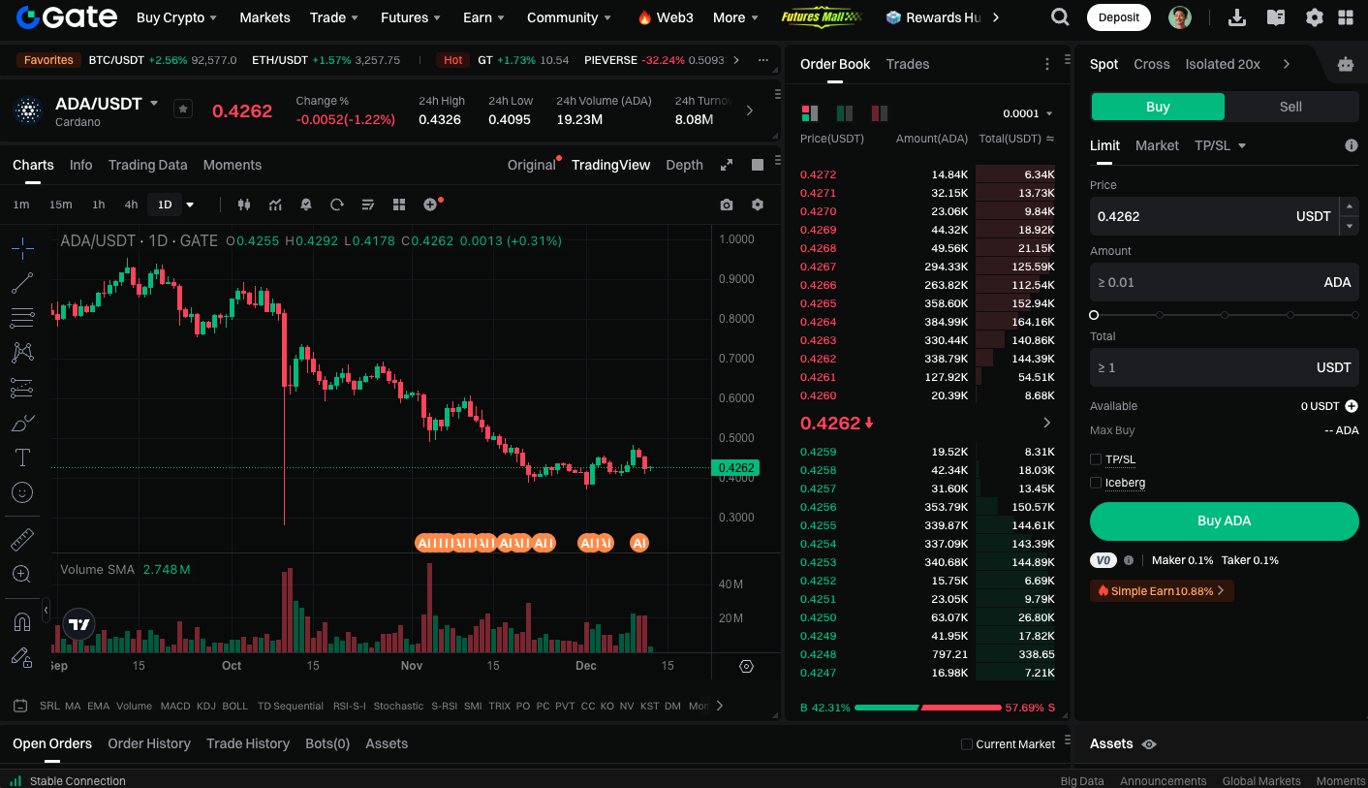Screen dimensions: 1368x788
Task: Enable the Iceberg order checkbox
Action: click(x=1096, y=483)
